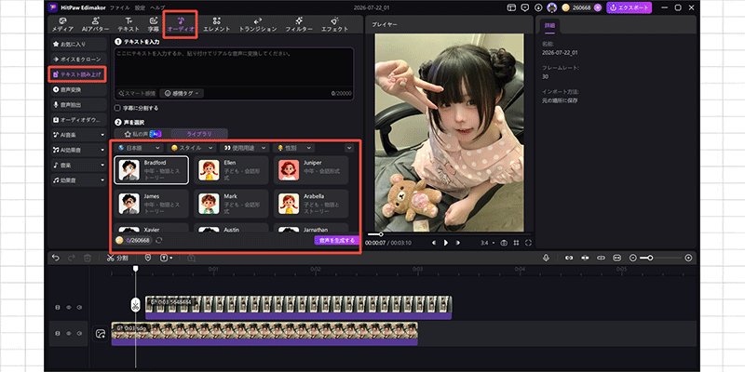Screen dimensions: 745x372
Task: Open ボイスをクローン voice clone
Action: click(x=78, y=60)
